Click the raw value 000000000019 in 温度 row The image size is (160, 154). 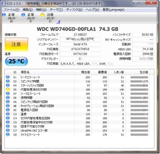pyautogui.click(x=139, y=114)
